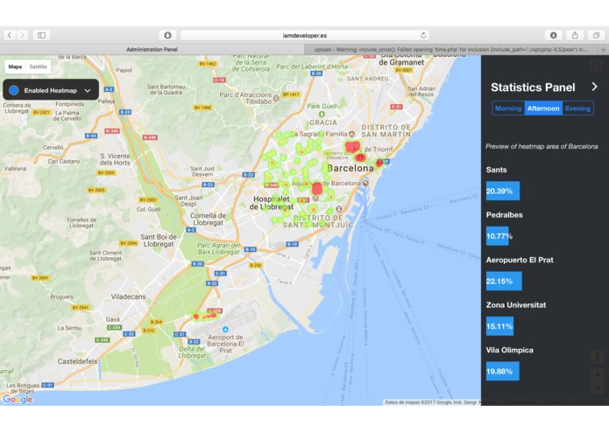Screen dimensions: 609x432
Task: Click the Viladecans map label
Action: [129, 296]
